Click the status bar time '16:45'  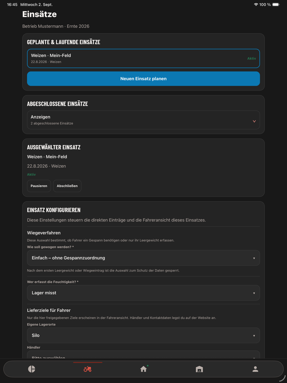click(x=12, y=5)
